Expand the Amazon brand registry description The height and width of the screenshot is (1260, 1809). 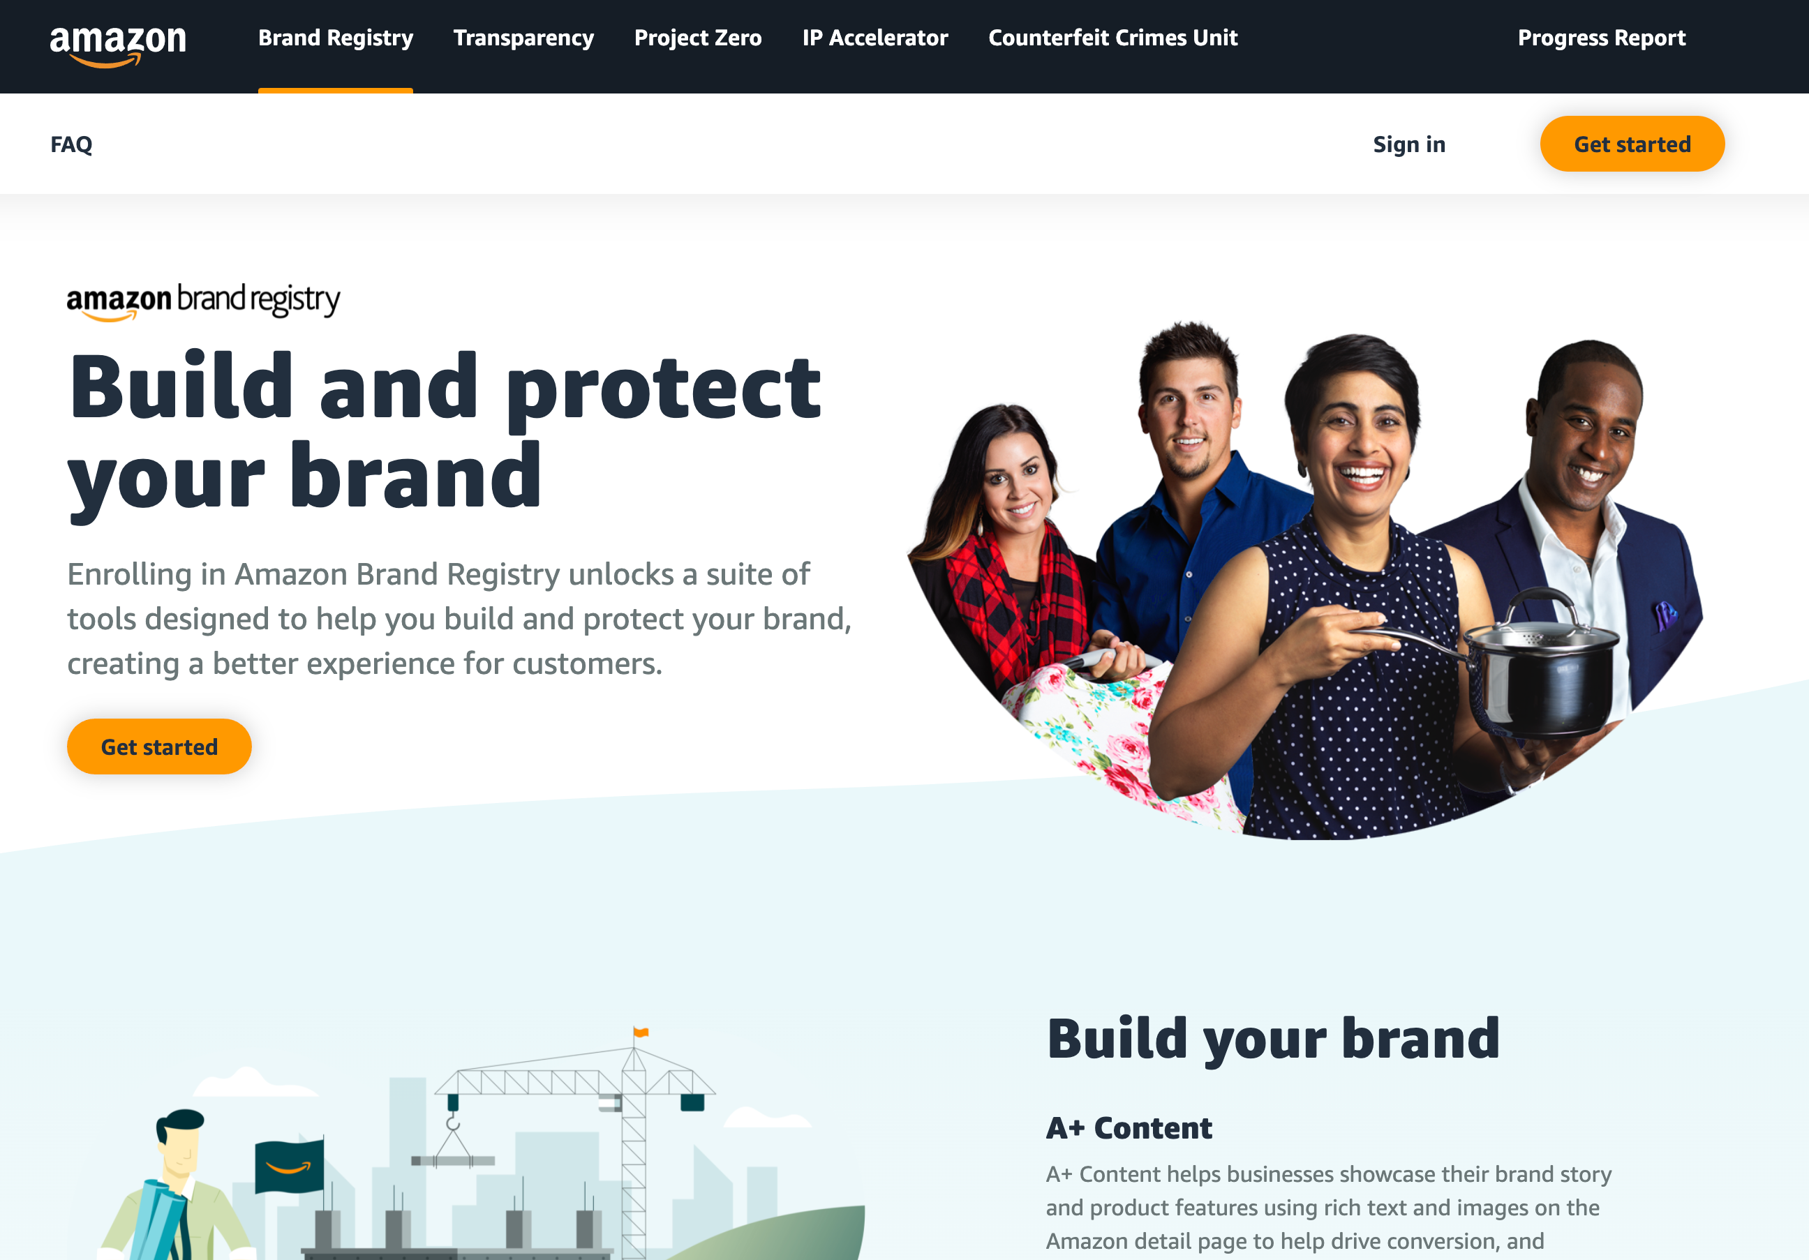click(x=336, y=37)
